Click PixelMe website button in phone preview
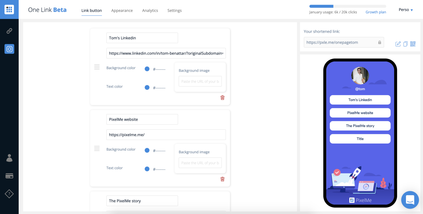This screenshot has width=423, height=214. (x=360, y=113)
